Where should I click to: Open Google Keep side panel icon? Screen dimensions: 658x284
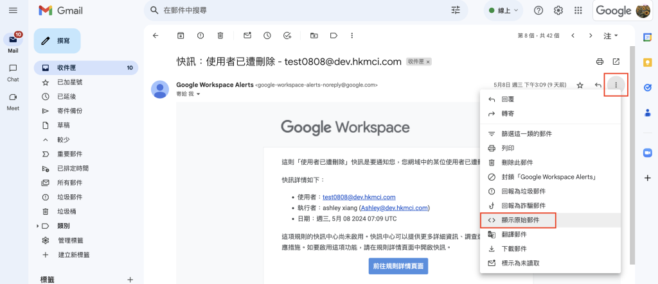(x=648, y=62)
